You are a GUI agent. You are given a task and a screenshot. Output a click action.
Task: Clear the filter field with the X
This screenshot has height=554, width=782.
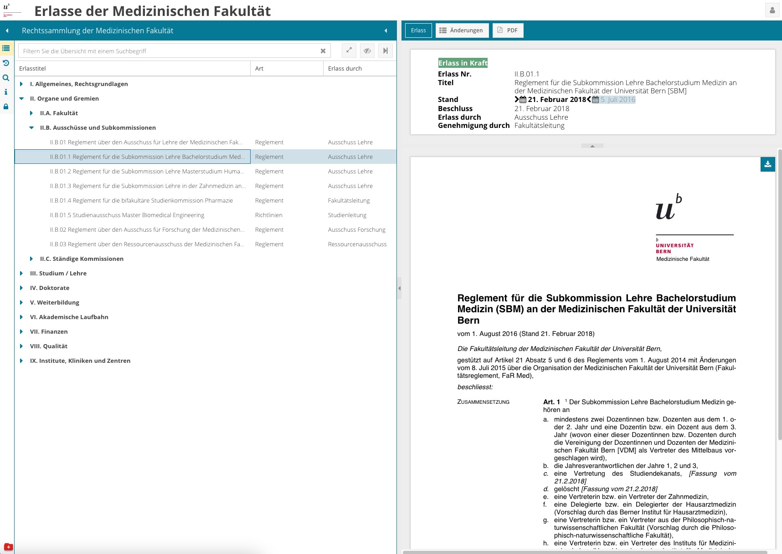point(323,51)
